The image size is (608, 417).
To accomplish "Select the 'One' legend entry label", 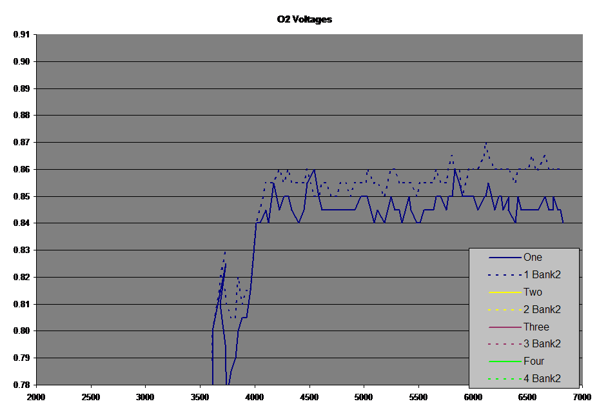I will click(x=533, y=258).
